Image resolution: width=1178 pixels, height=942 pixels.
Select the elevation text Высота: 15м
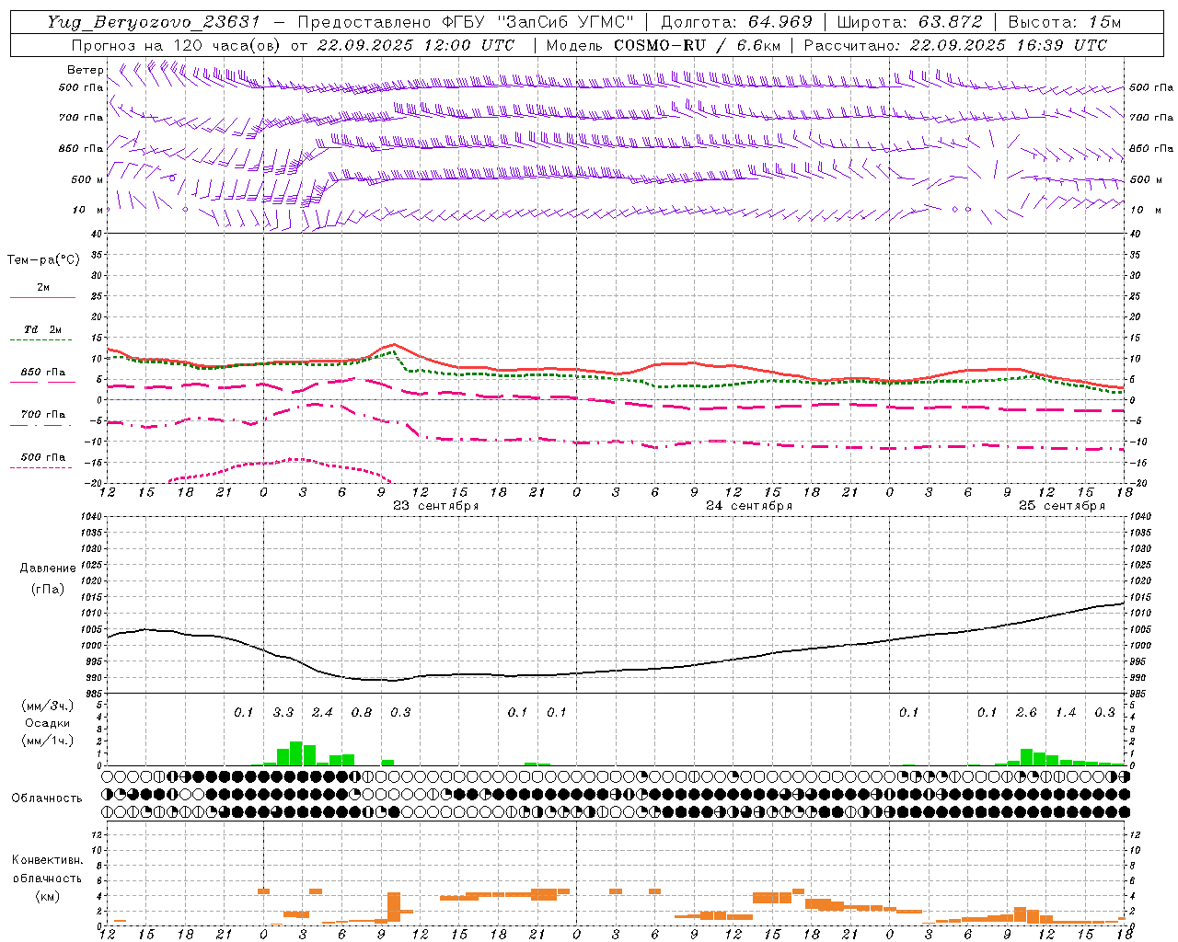click(1065, 22)
